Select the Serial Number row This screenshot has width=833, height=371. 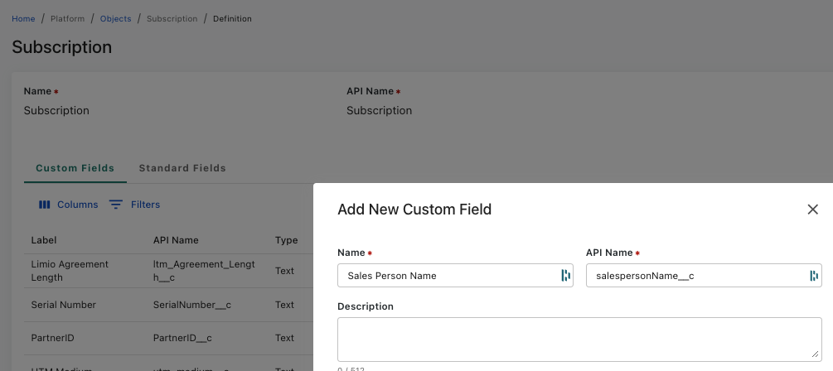[64, 305]
